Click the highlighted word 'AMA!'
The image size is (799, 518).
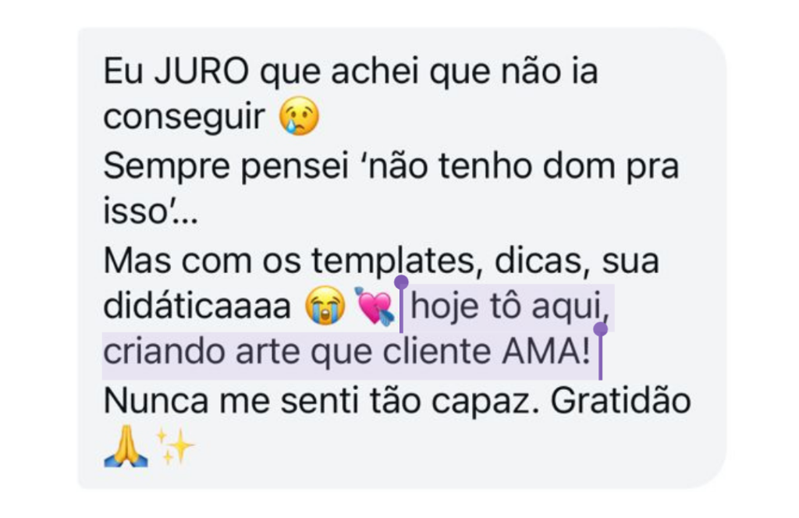[x=546, y=352]
